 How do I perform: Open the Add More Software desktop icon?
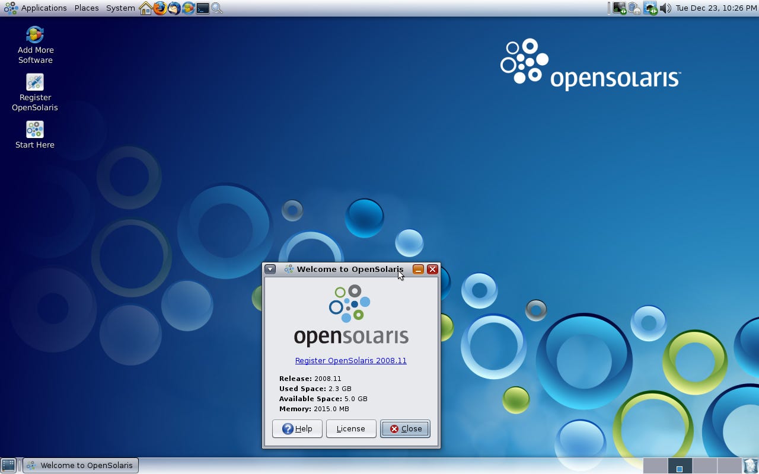tap(34, 34)
